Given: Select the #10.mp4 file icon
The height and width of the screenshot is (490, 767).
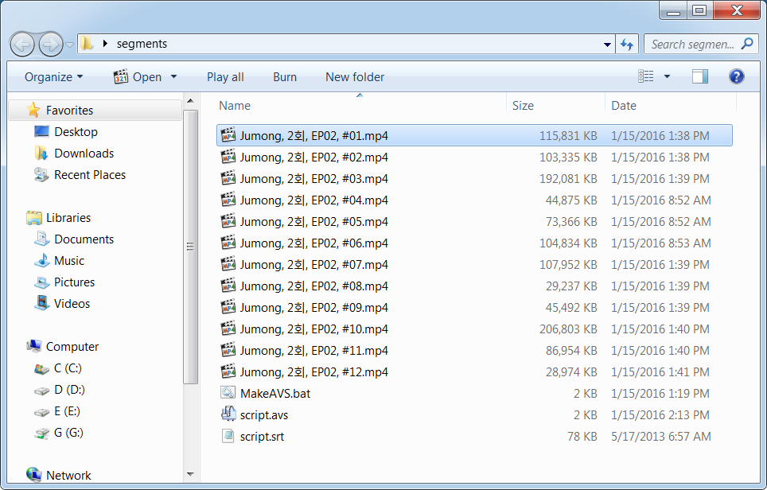Looking at the screenshot, I should point(228,329).
